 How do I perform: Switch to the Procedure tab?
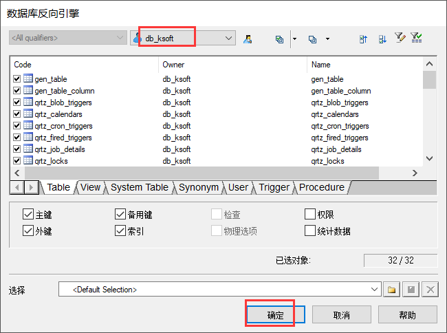pyautogui.click(x=322, y=187)
